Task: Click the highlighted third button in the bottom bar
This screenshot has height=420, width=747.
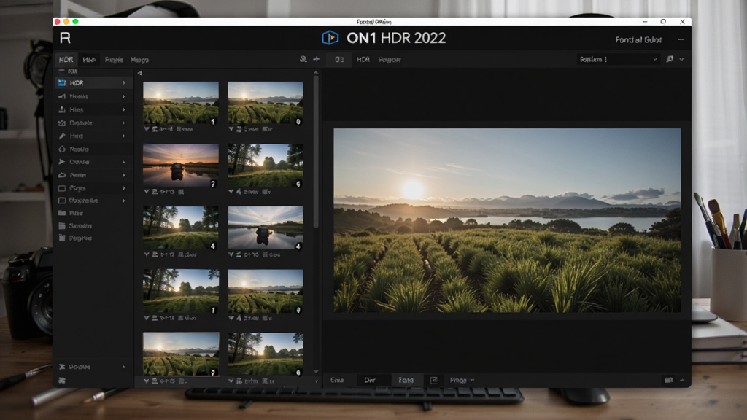Action: click(x=406, y=380)
